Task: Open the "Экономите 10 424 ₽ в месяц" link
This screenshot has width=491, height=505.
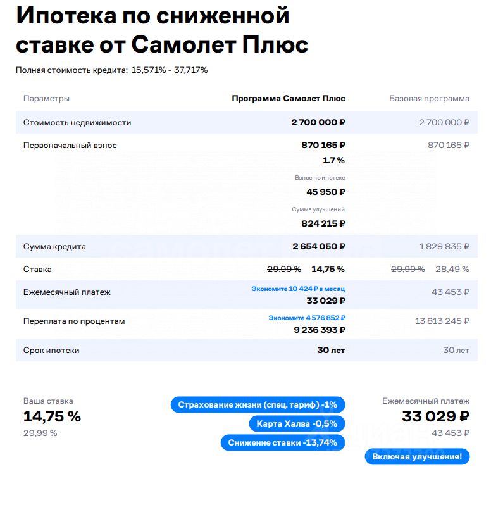Action: pos(298,289)
